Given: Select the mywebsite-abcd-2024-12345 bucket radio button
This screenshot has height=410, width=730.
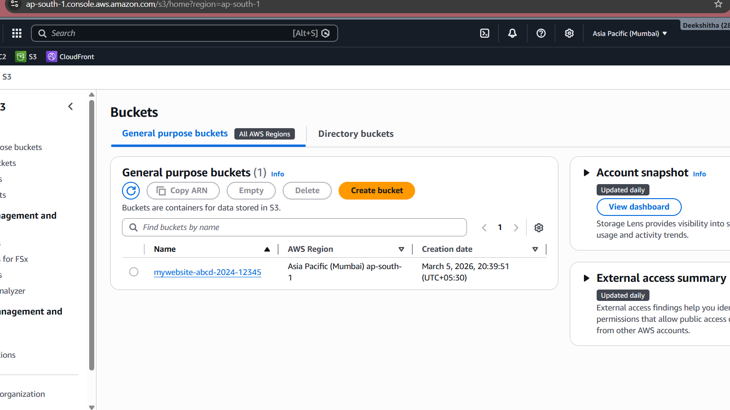Looking at the screenshot, I should 134,272.
